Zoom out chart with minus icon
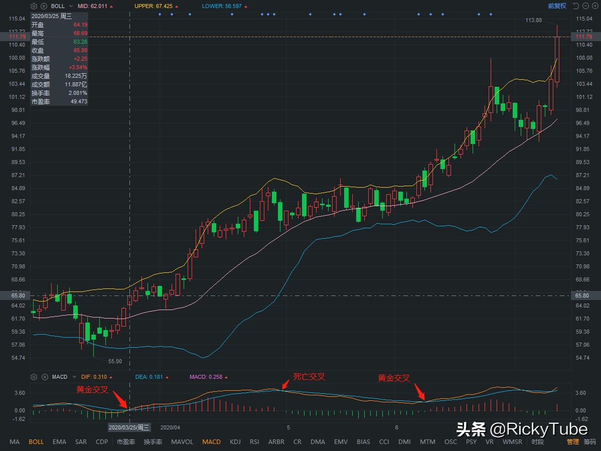Image resolution: width=601 pixels, height=451 pixels. tap(585, 6)
